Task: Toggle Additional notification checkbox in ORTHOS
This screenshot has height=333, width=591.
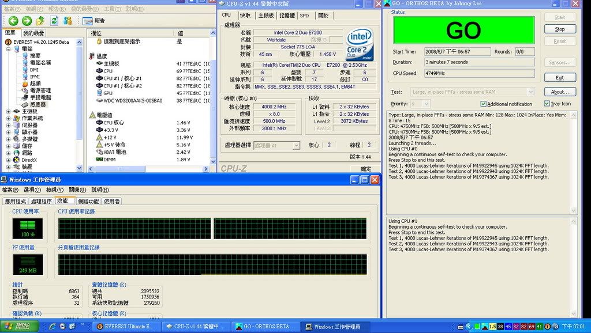Action: (x=483, y=104)
